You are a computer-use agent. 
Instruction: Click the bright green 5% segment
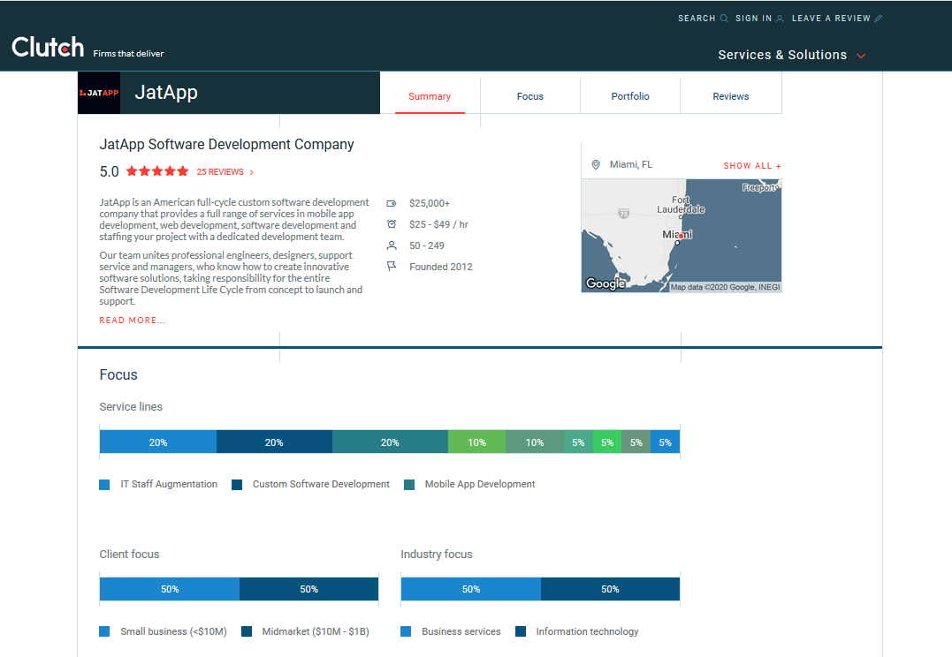607,442
